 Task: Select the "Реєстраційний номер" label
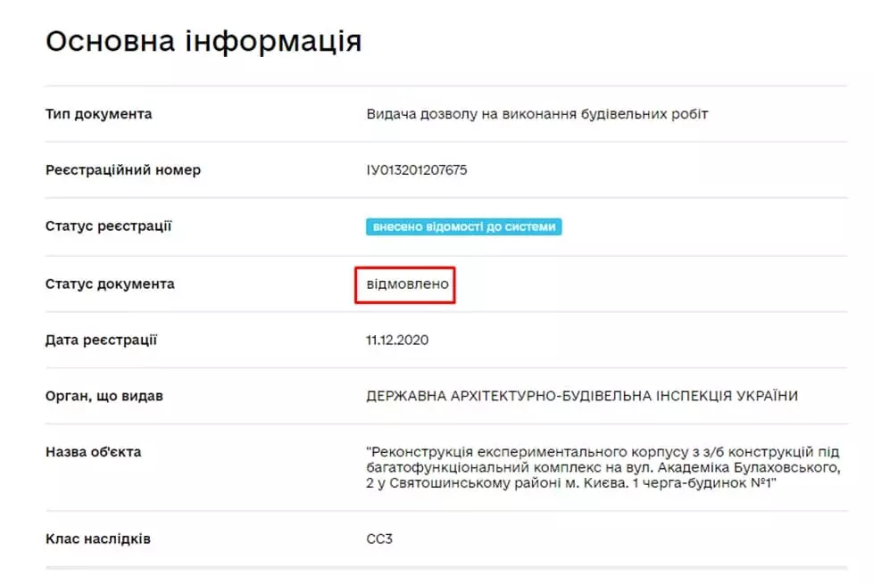coord(123,170)
